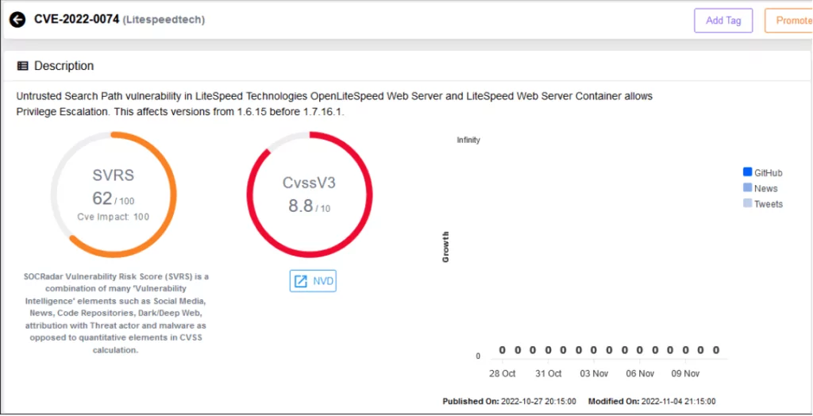Click the Tweets legend label
Viewport: 813px width, 416px height.
pos(769,204)
